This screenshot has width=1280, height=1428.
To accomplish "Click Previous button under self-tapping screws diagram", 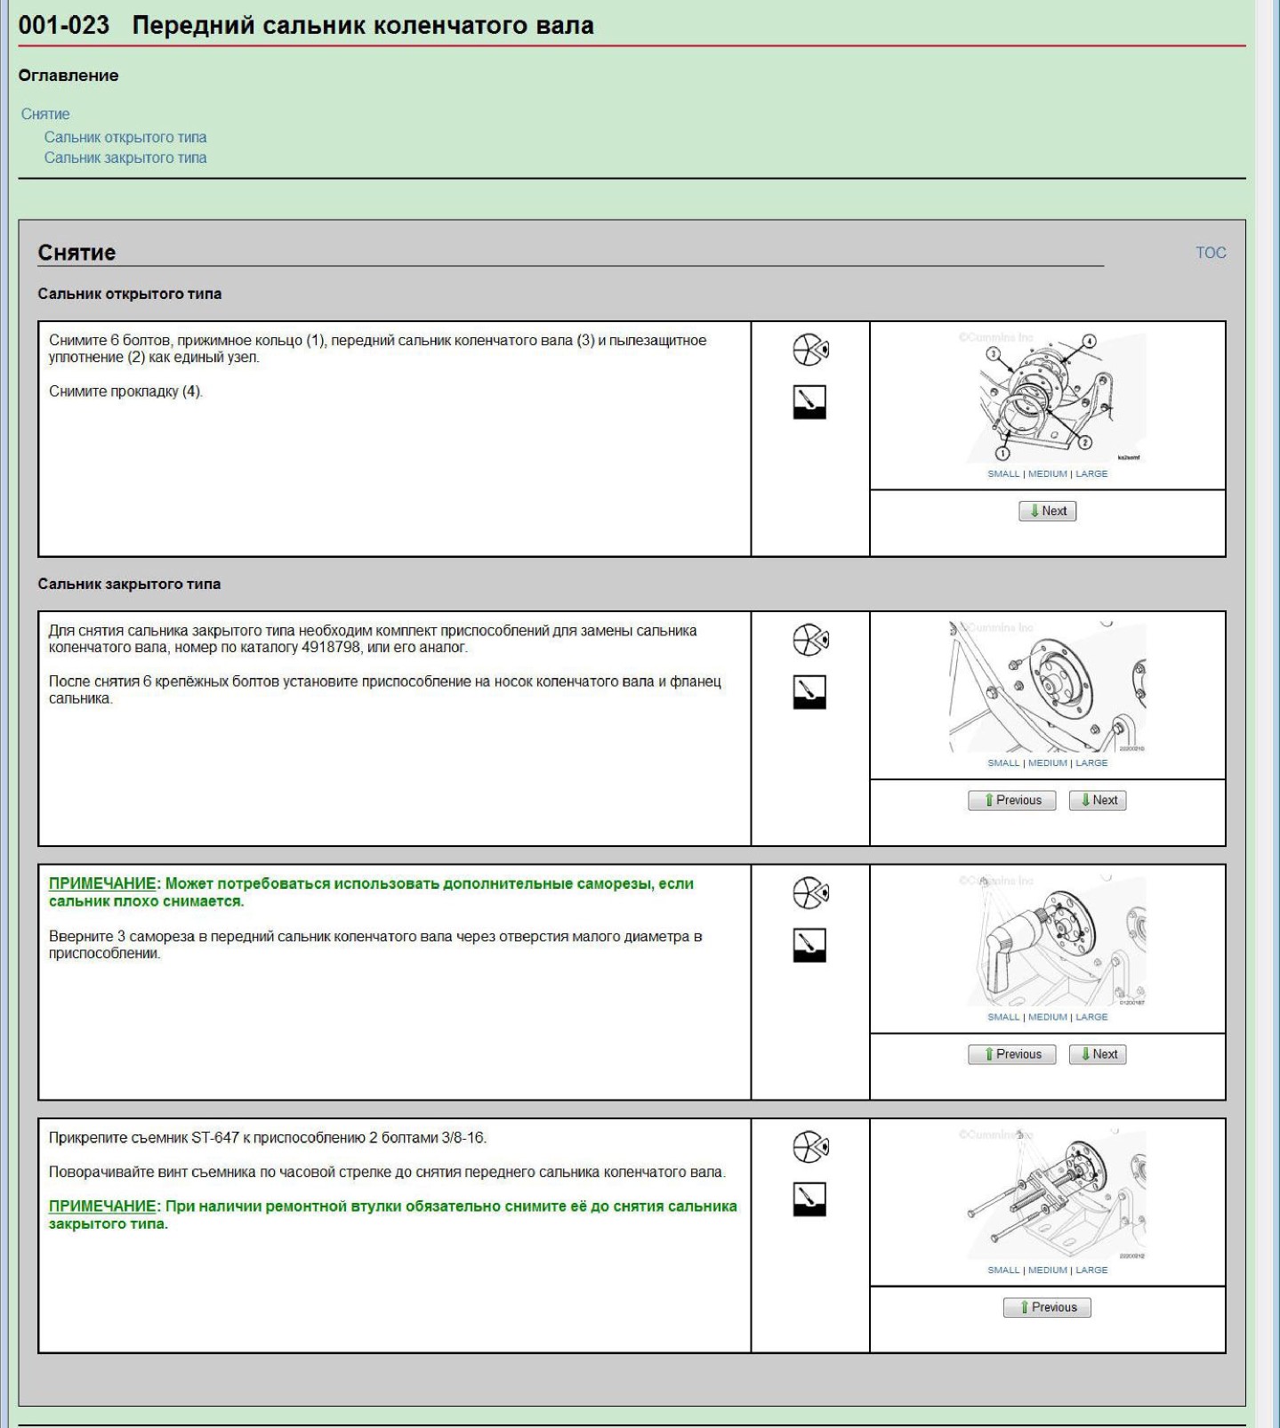I will pos(1012,1054).
